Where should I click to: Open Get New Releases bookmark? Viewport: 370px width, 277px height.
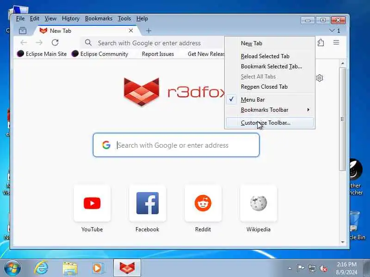pos(206,54)
